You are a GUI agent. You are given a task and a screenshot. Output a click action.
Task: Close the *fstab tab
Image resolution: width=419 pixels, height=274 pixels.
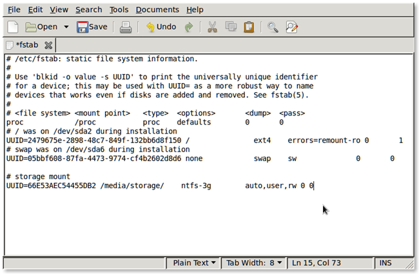[48, 45]
